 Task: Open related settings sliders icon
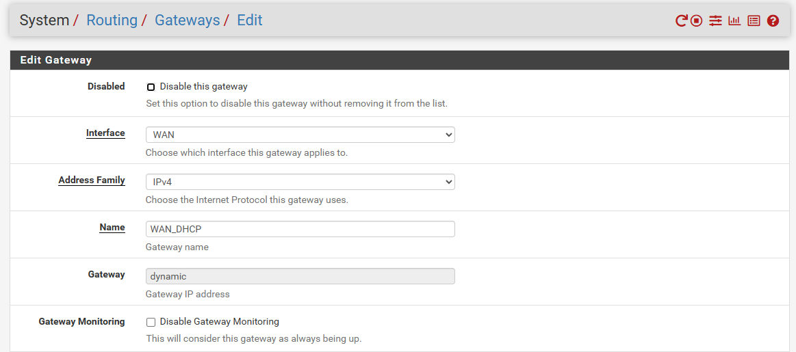pos(715,21)
